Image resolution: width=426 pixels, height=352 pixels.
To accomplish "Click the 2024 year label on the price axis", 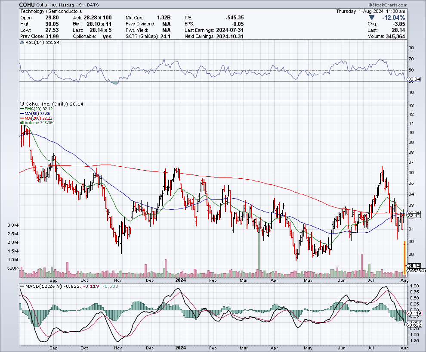I will point(180,280).
